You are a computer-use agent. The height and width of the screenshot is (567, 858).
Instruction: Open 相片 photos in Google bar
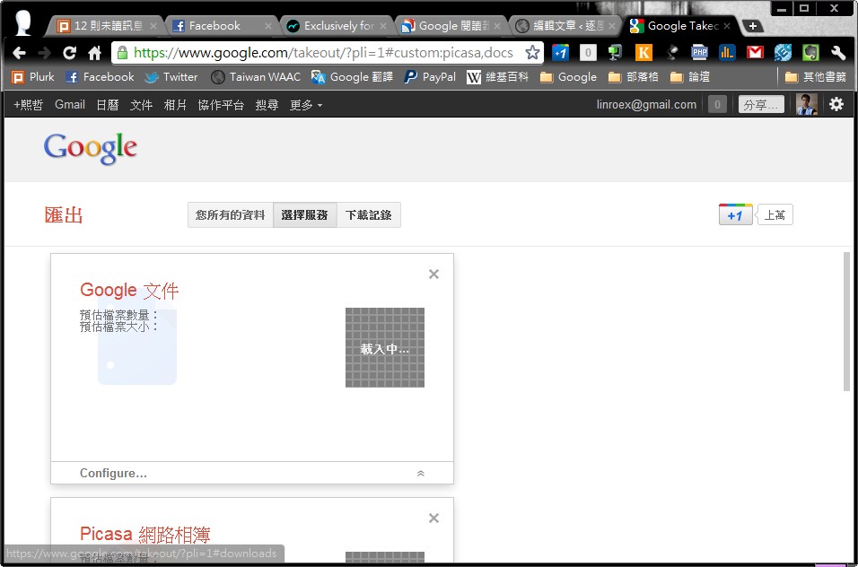coord(175,104)
